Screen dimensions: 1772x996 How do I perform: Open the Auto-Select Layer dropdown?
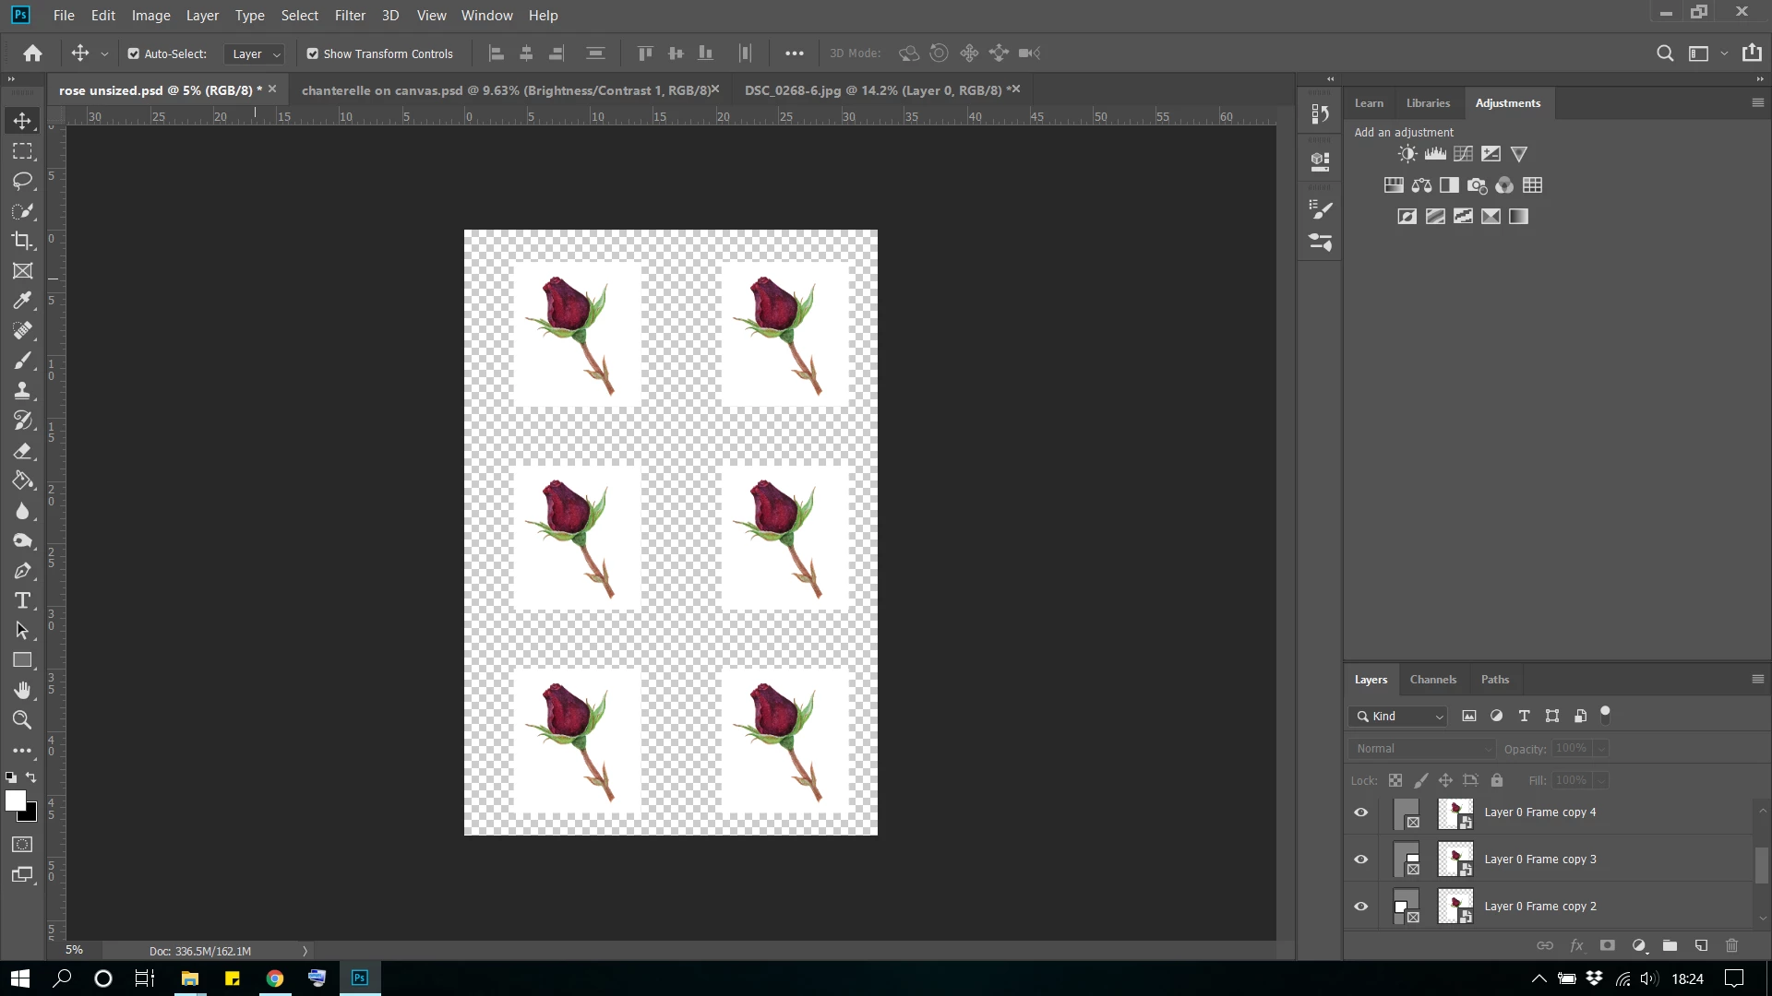tap(254, 54)
